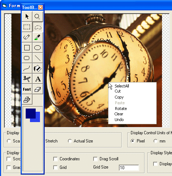172x176 pixels.
Task: Click the Stretch display option label
Action: [x=51, y=141]
